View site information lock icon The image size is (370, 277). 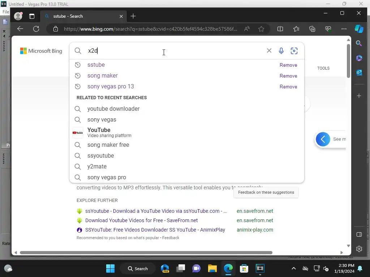[55, 29]
